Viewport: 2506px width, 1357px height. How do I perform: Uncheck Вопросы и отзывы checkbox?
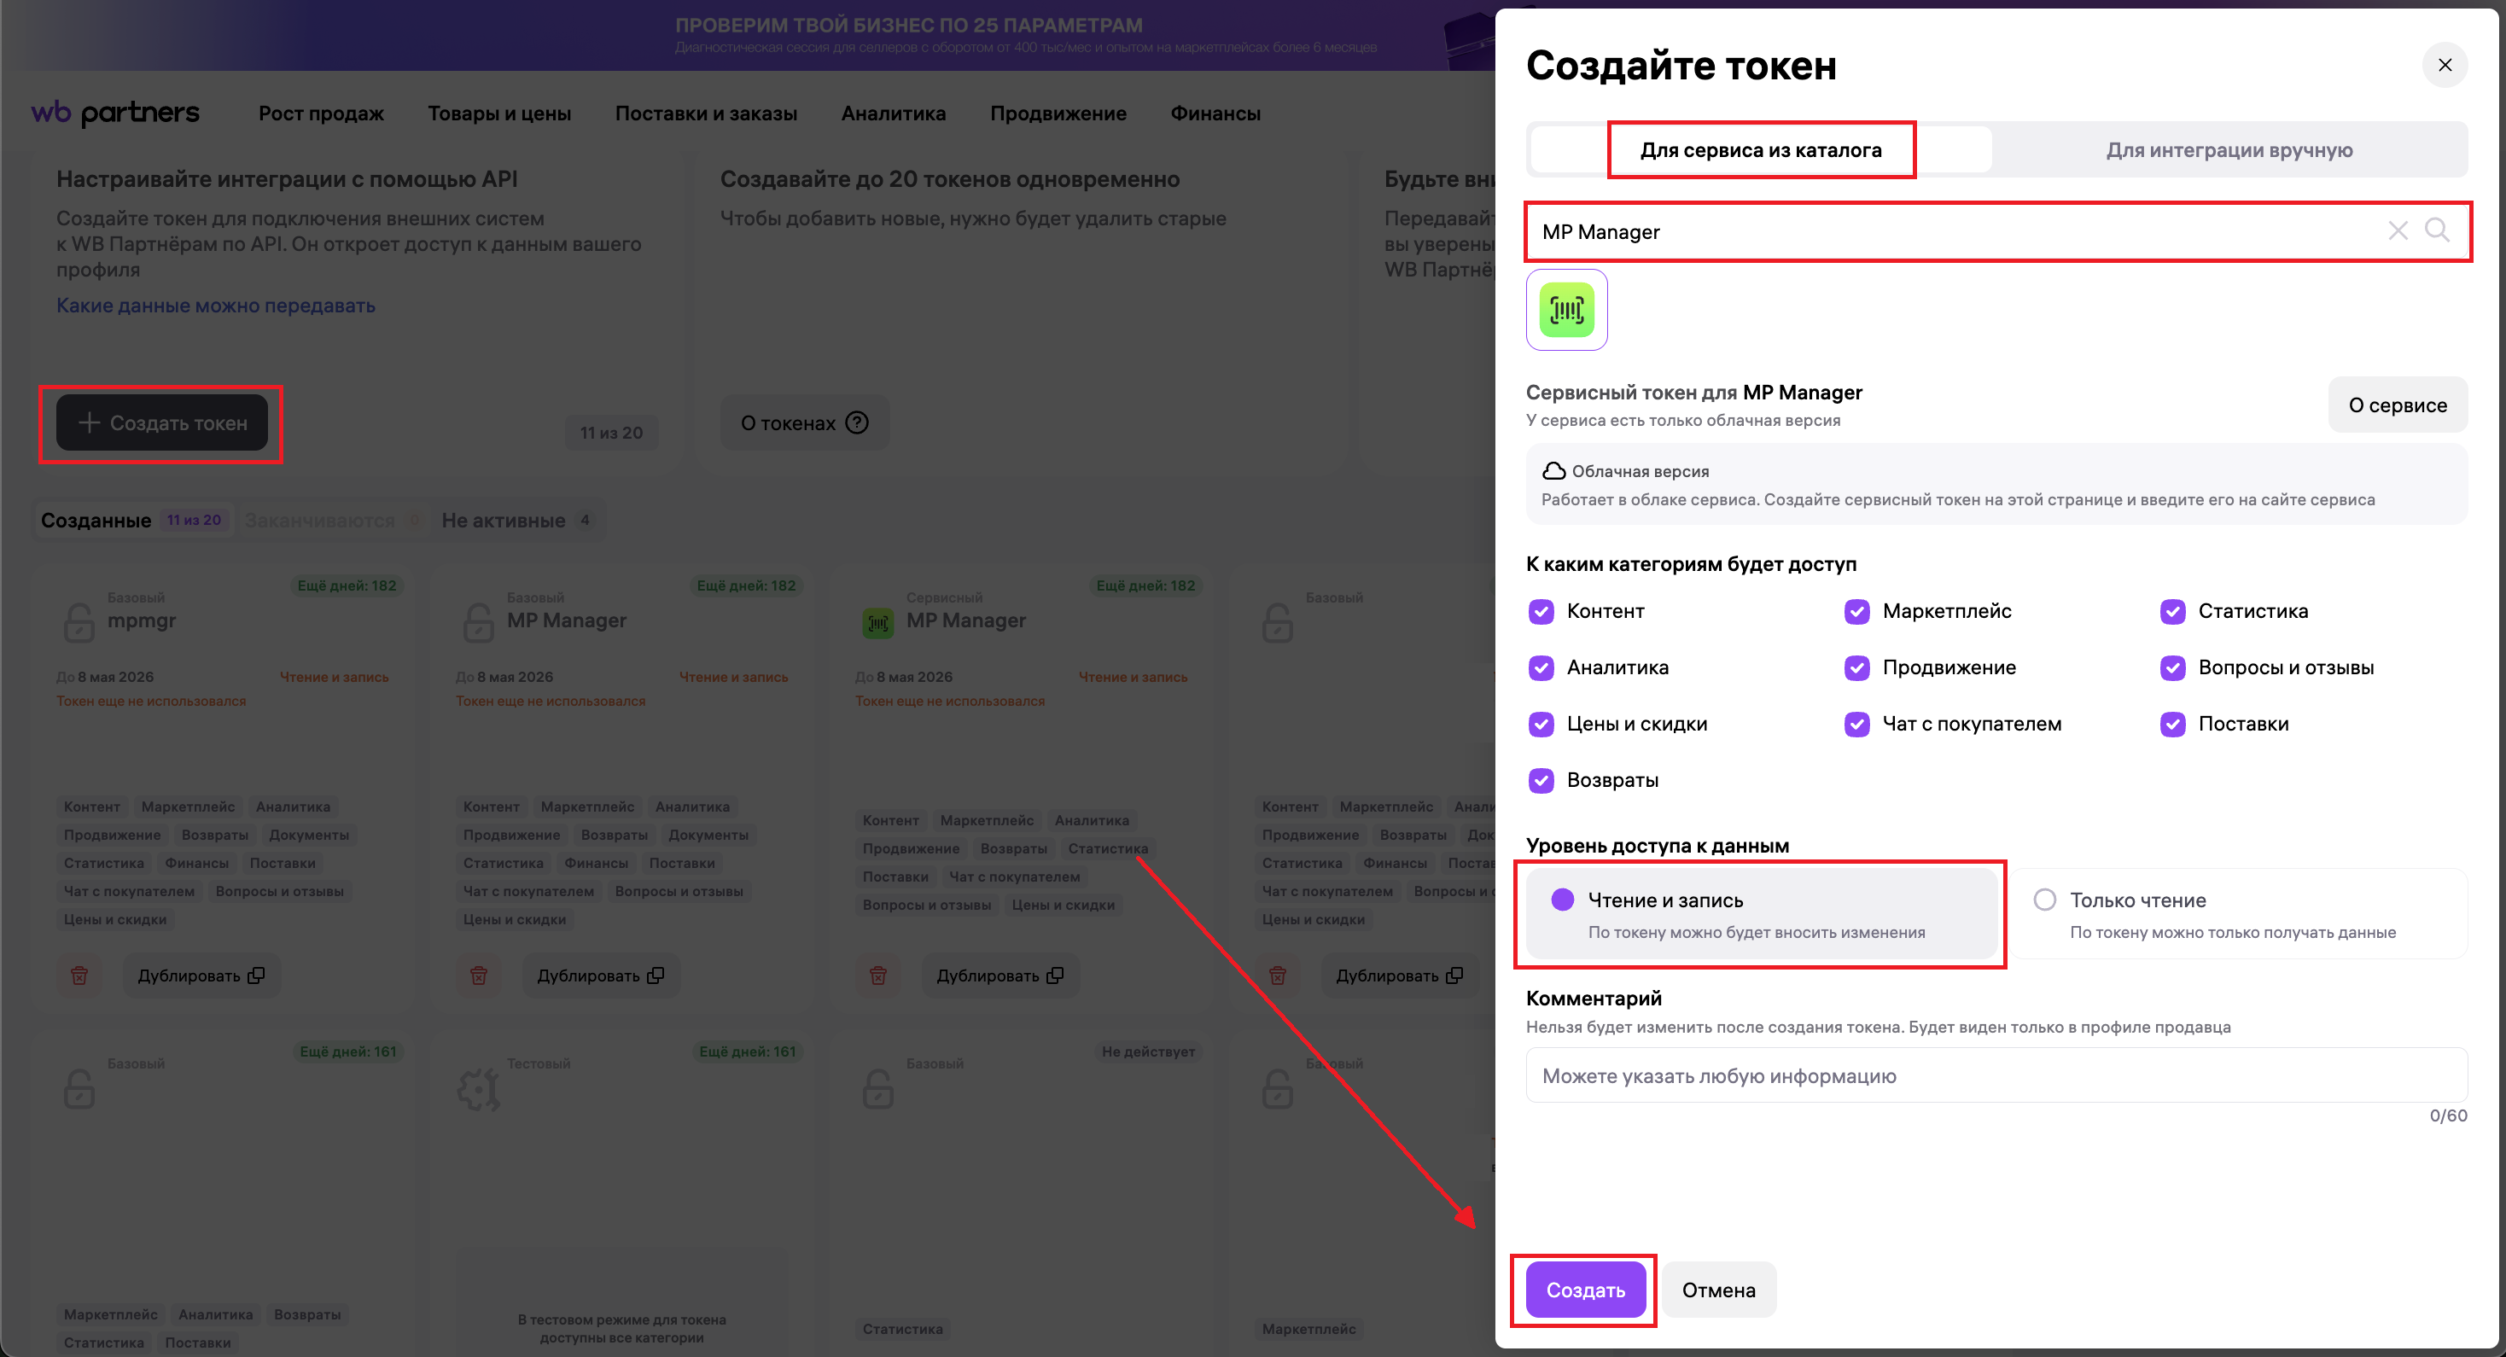pos(2172,667)
